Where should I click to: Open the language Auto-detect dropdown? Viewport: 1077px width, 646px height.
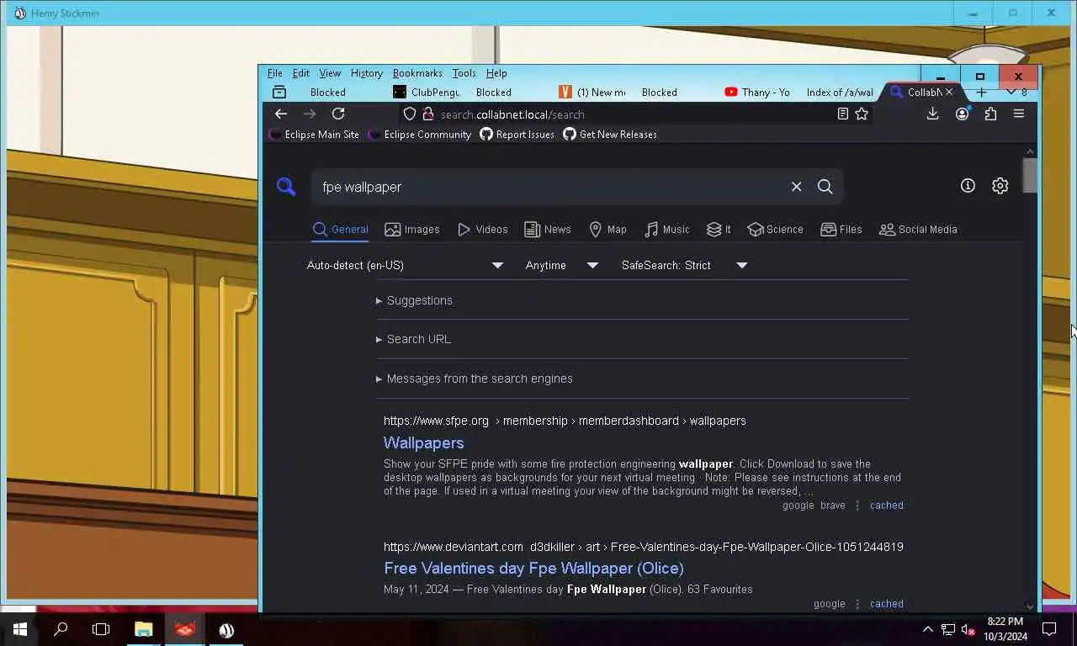405,265
